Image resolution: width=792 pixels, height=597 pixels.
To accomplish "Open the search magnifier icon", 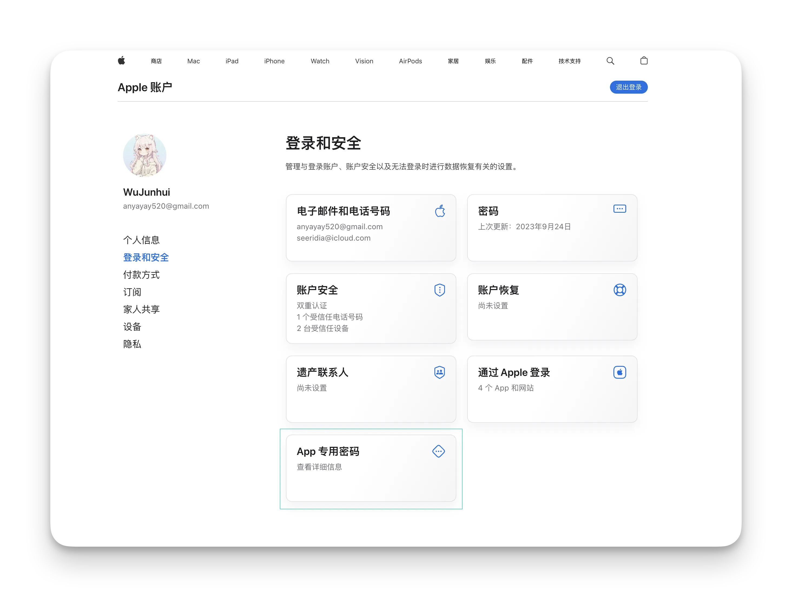I will click(610, 61).
